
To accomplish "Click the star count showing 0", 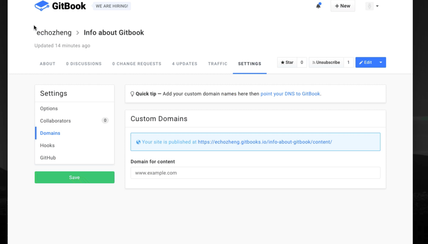I will coord(301,62).
